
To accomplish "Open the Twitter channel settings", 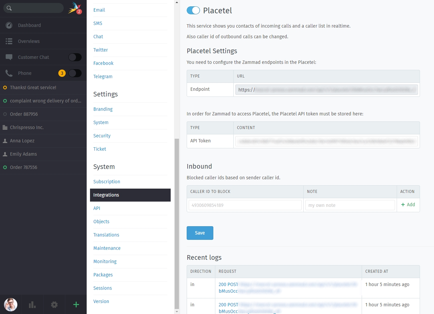I will (x=100, y=50).
